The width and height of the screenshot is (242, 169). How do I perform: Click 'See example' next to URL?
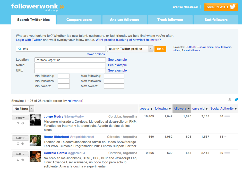pyautogui.click(x=117, y=70)
